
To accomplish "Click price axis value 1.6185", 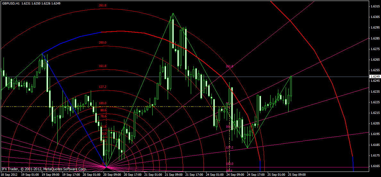I will [375, 145].
